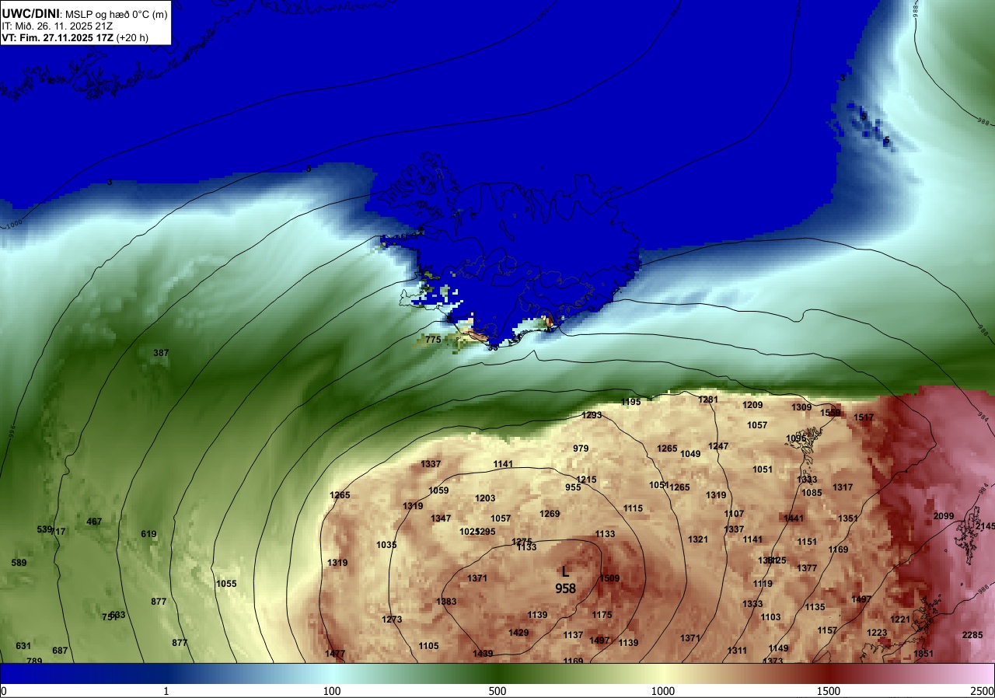Click the 1500 tick on the color scale
The image size is (995, 698).
(829, 691)
